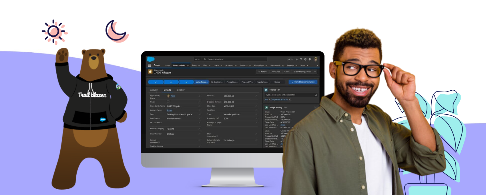
Task: Click the Favorites star icon
Action: [289, 59]
